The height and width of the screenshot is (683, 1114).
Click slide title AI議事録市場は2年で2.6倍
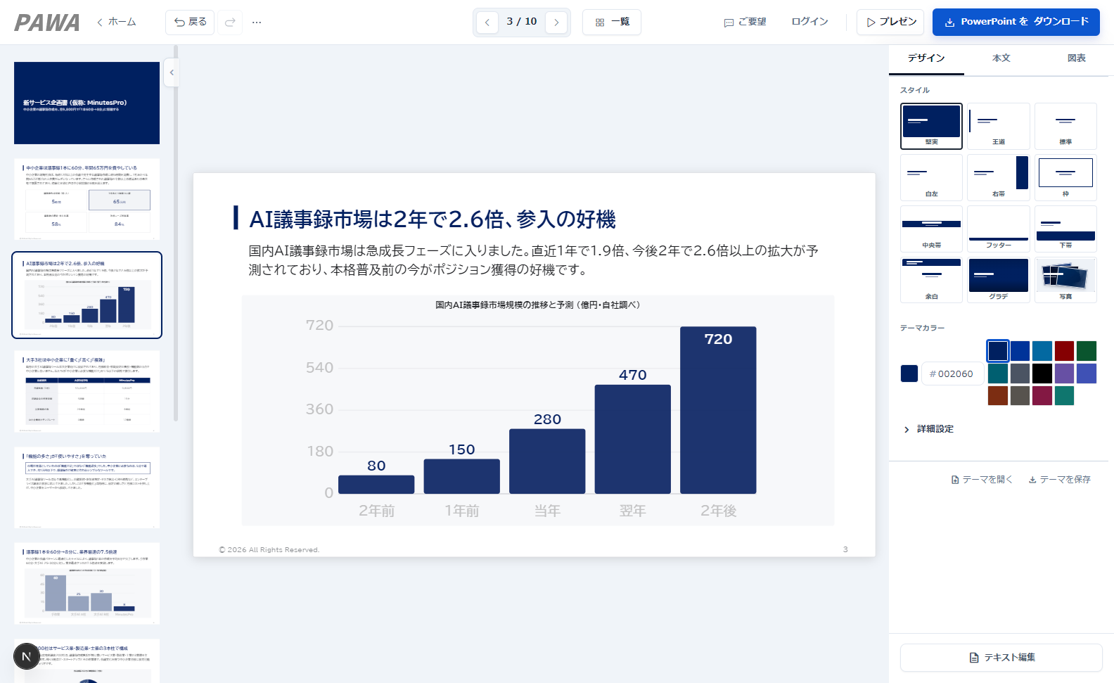pos(433,219)
